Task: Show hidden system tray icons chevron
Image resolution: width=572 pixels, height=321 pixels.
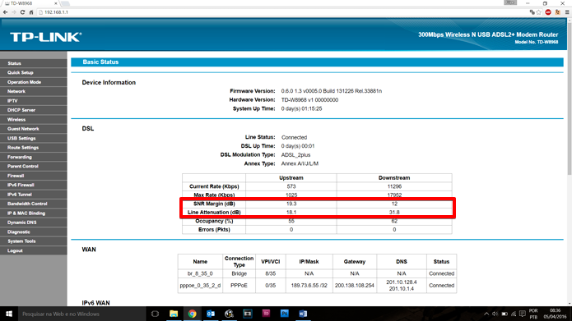Action: [486, 314]
